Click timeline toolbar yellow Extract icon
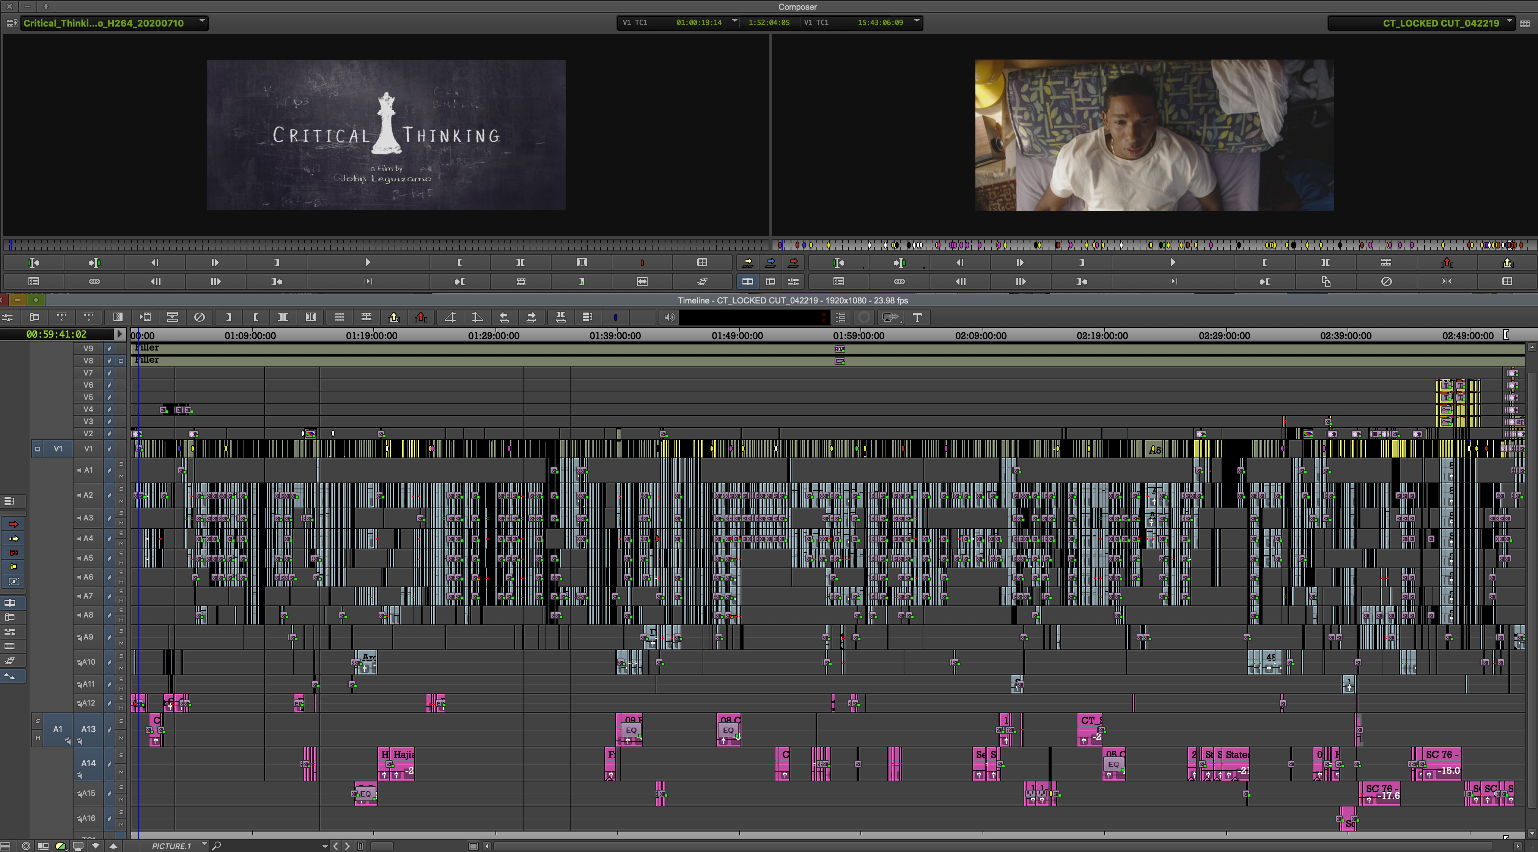The width and height of the screenshot is (1538, 852). tap(394, 318)
